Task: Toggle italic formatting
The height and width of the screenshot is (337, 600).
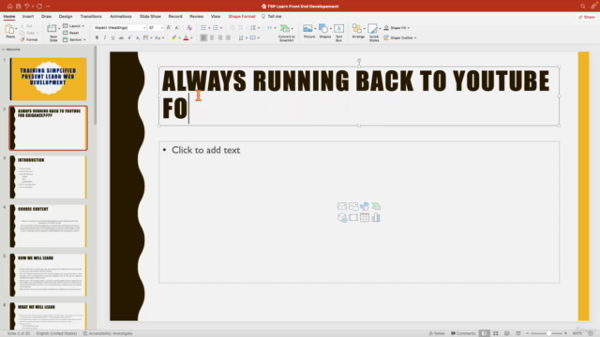Action: tap(105, 37)
